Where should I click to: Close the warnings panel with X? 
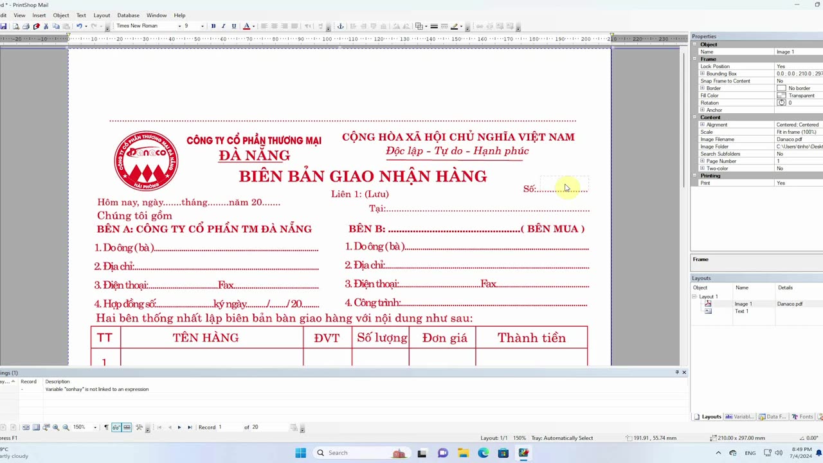coord(684,372)
